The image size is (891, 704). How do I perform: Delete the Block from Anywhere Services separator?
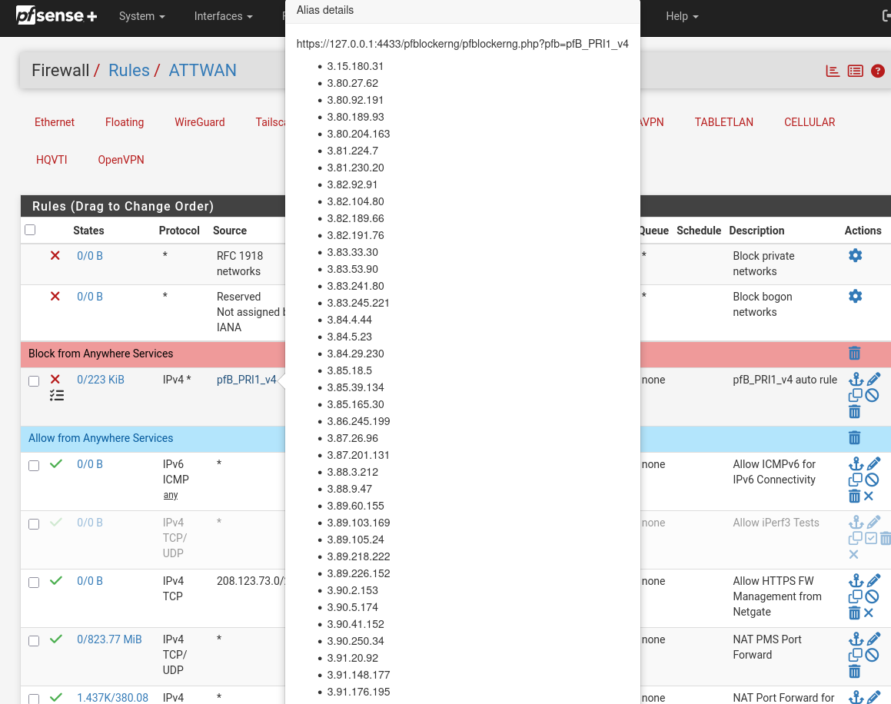point(854,354)
